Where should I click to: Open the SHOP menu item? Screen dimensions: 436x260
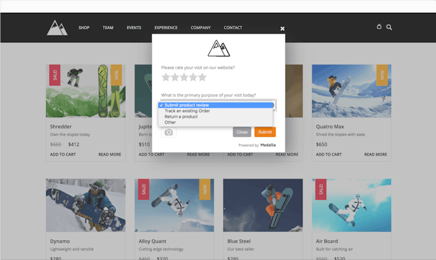tap(84, 28)
